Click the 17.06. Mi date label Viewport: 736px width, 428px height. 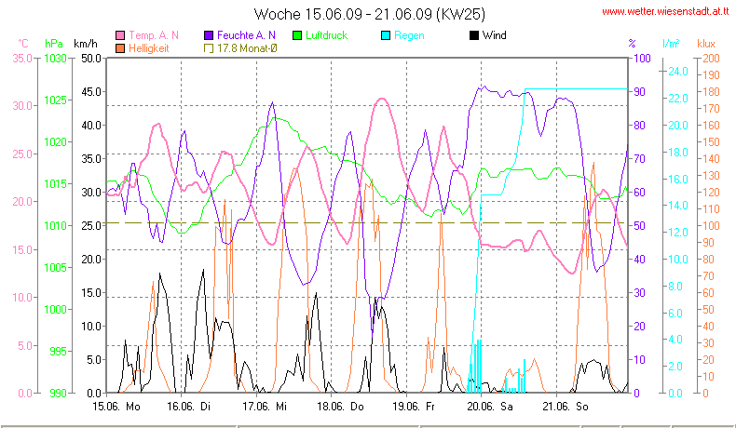coord(265,407)
